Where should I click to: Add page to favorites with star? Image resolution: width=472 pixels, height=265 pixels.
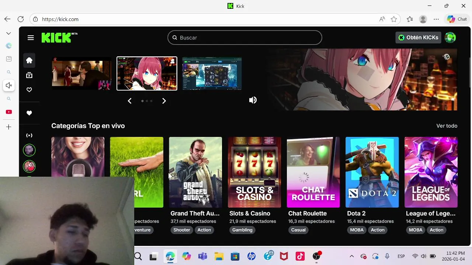pyautogui.click(x=394, y=19)
